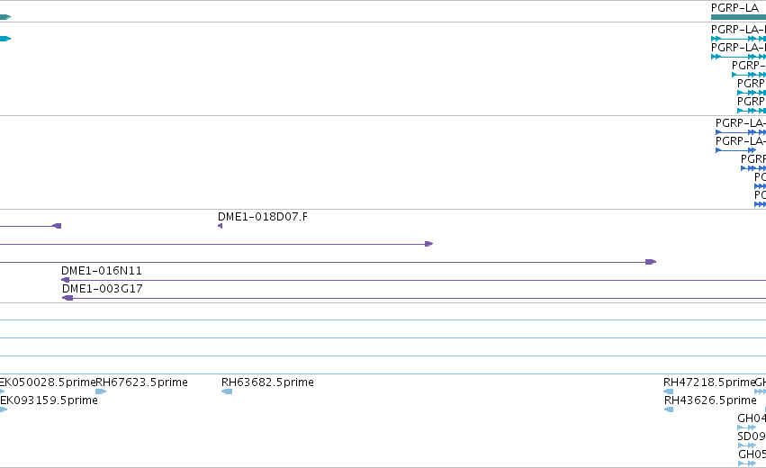Click the RH63682.5prime arrow glyph
Screen dimensions: 766x468
pos(227,391)
